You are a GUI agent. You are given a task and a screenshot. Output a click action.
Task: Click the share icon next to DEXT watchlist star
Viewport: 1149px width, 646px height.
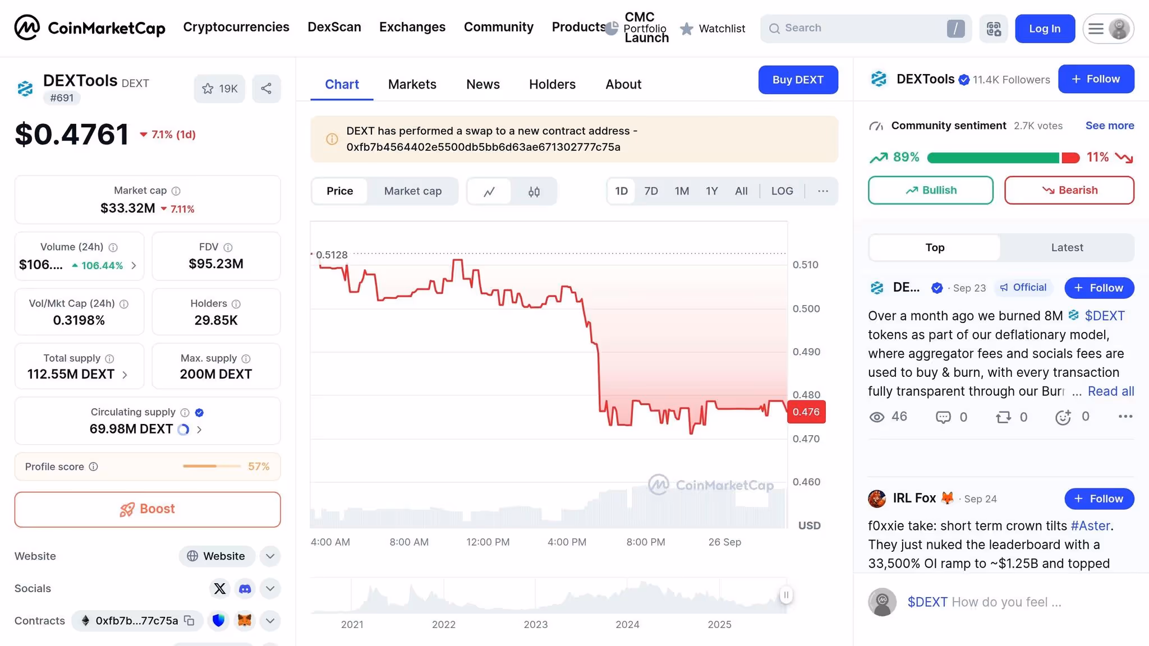tap(266, 88)
